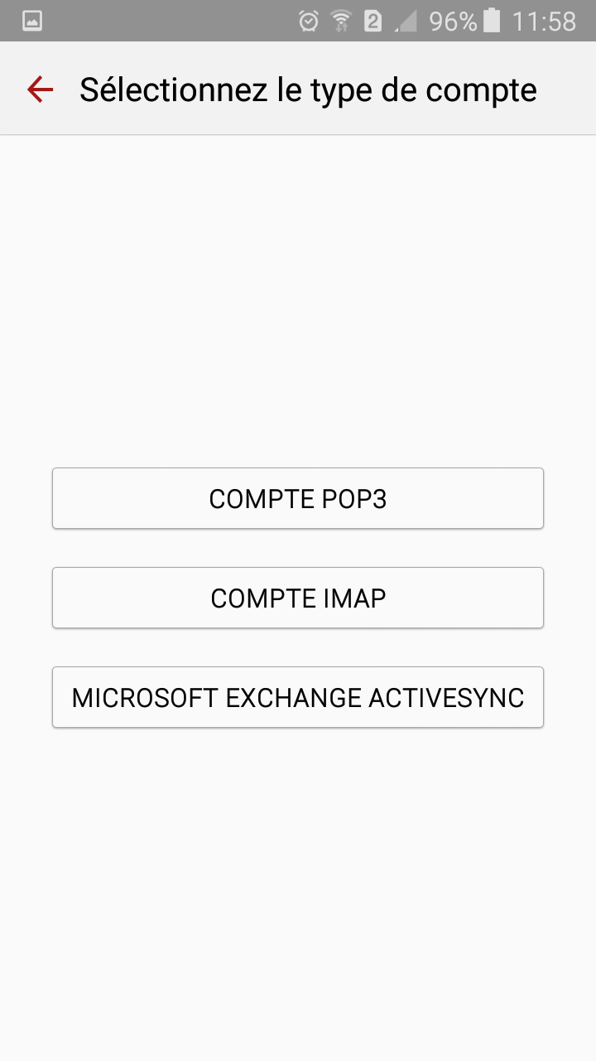The image size is (596, 1061).
Task: Tap blank space above the POP3 button
Action: click(298, 298)
